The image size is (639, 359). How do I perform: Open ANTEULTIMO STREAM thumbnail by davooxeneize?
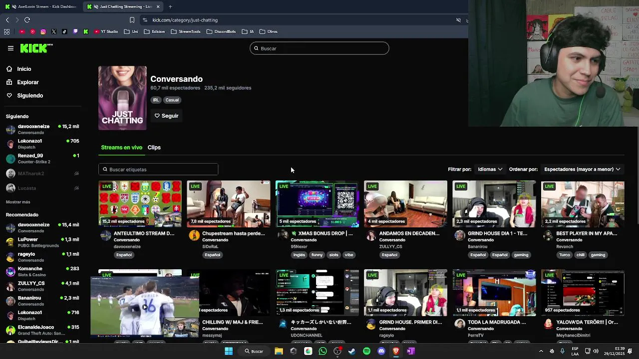(140, 204)
